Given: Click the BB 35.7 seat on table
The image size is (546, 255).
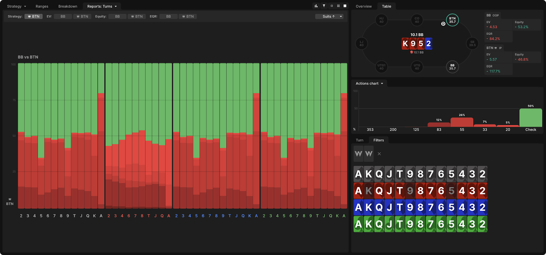Looking at the screenshot, I should [x=452, y=67].
